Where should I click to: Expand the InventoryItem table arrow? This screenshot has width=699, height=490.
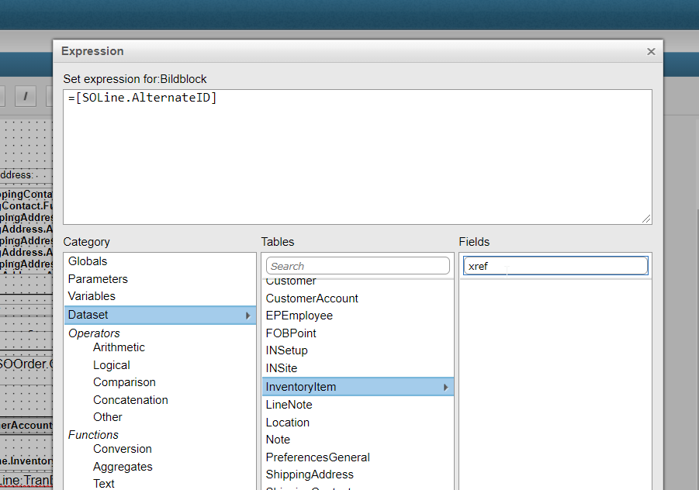tap(445, 387)
